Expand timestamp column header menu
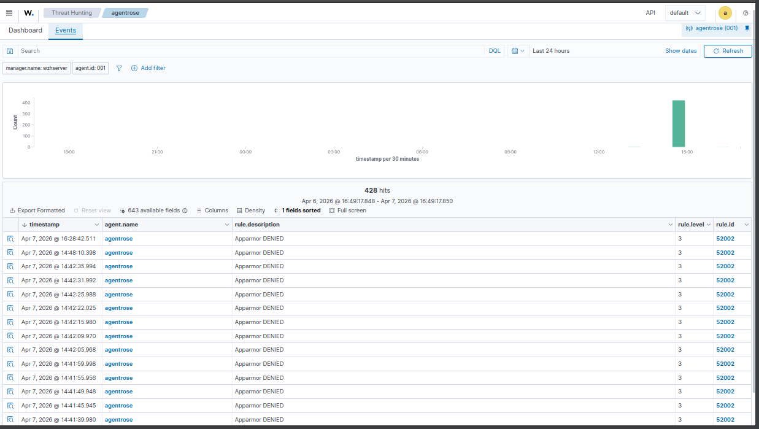 (x=96, y=225)
